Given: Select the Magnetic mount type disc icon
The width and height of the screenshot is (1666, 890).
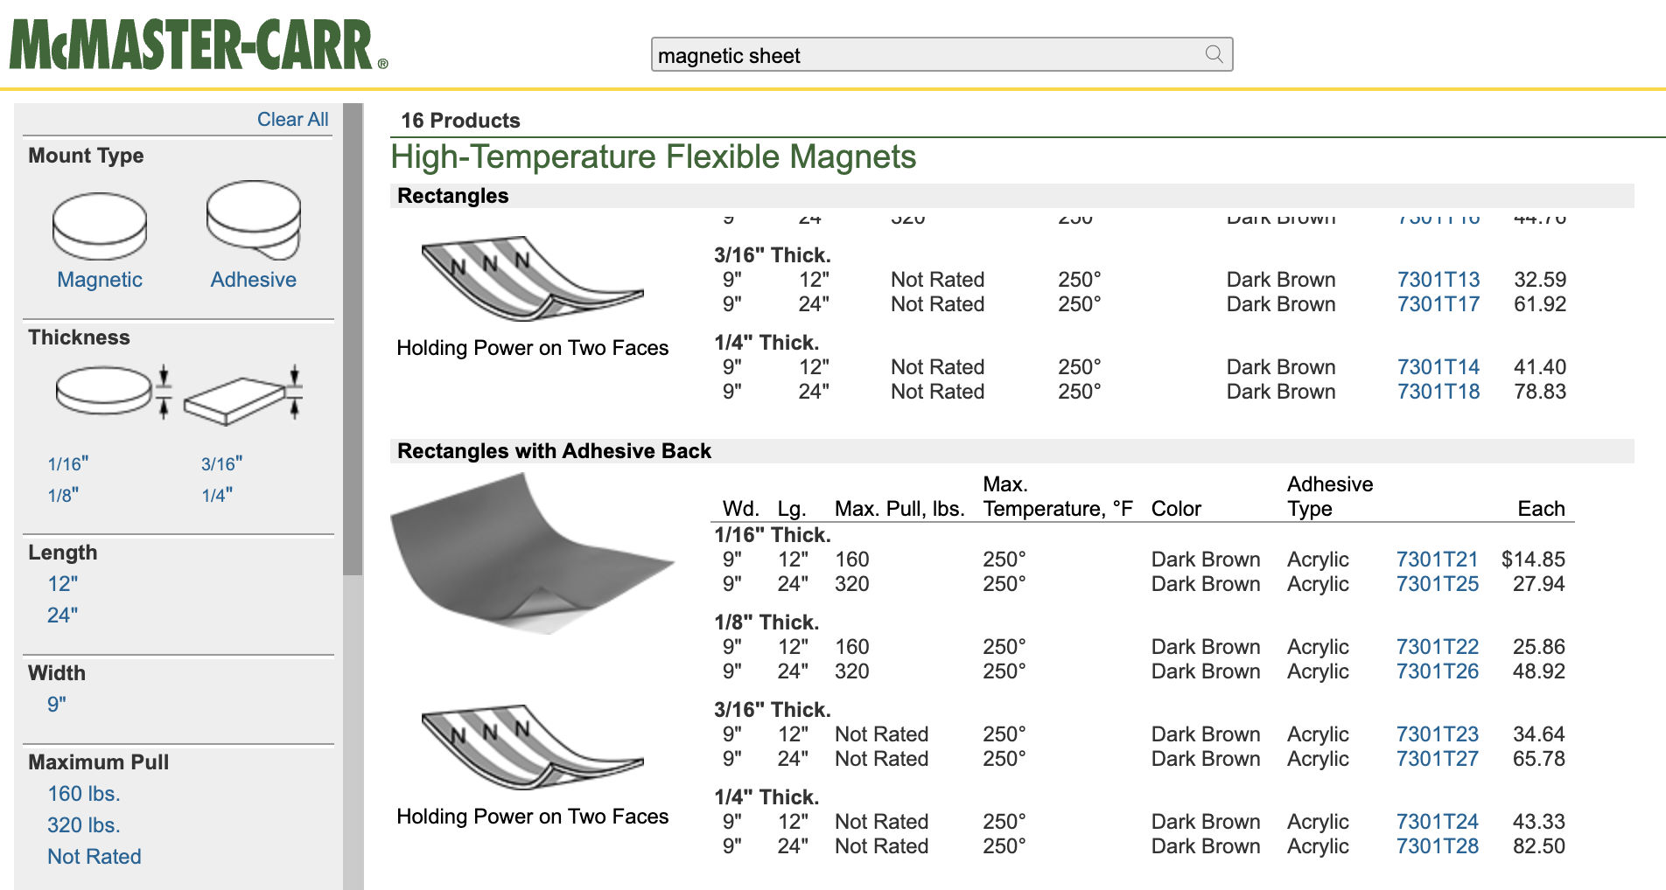Looking at the screenshot, I should click(x=100, y=226).
